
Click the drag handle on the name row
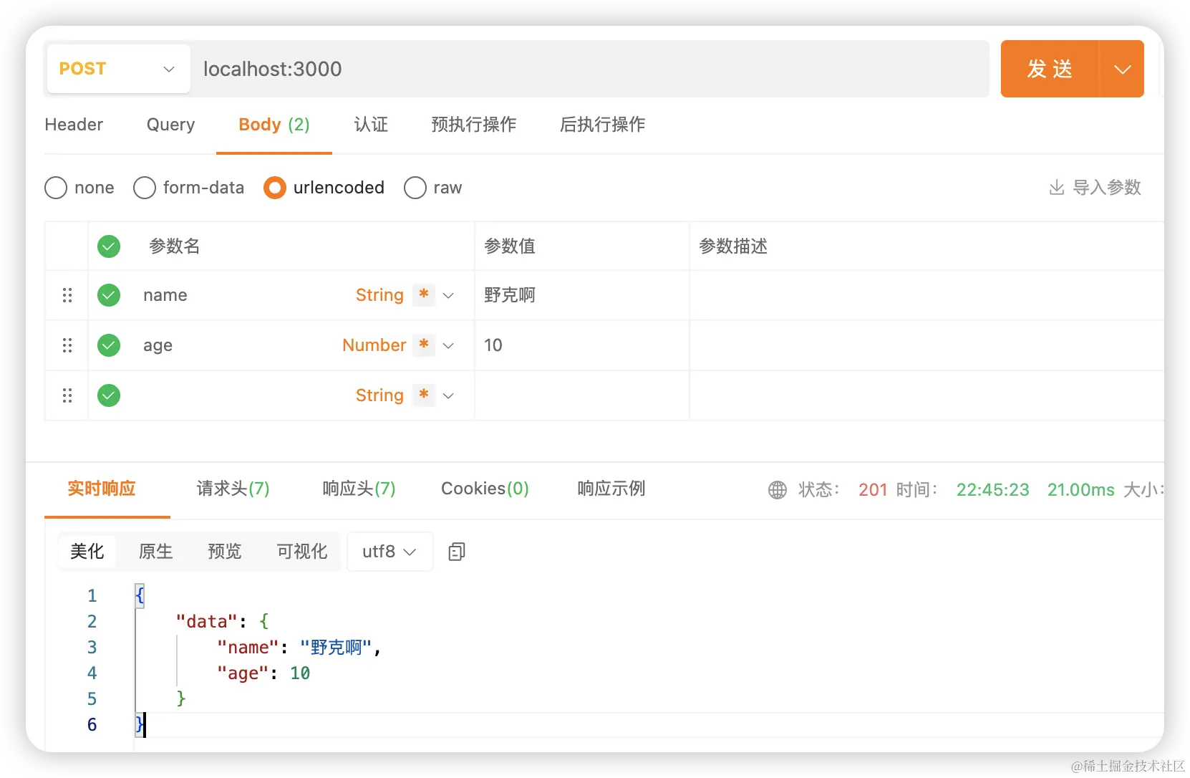click(x=67, y=295)
